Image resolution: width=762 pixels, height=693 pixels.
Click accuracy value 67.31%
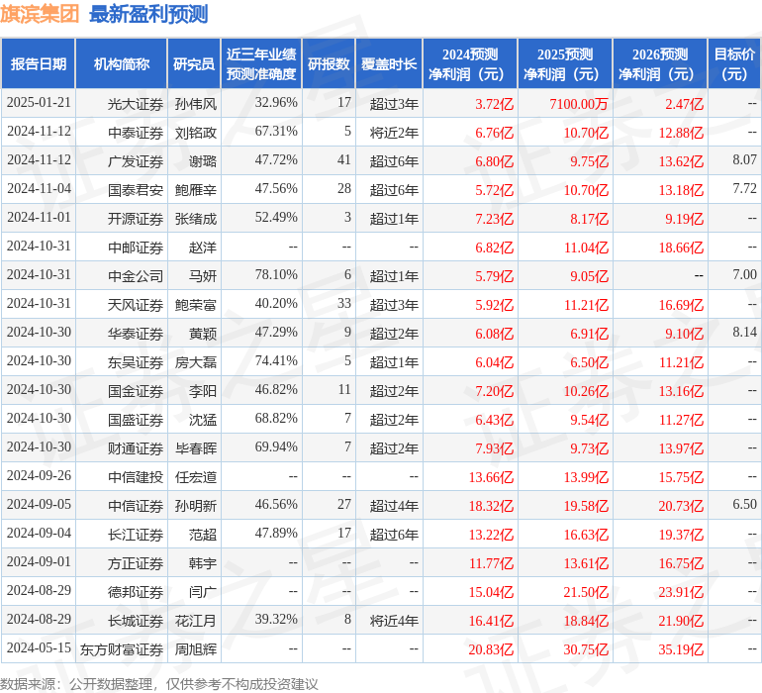coord(276,131)
